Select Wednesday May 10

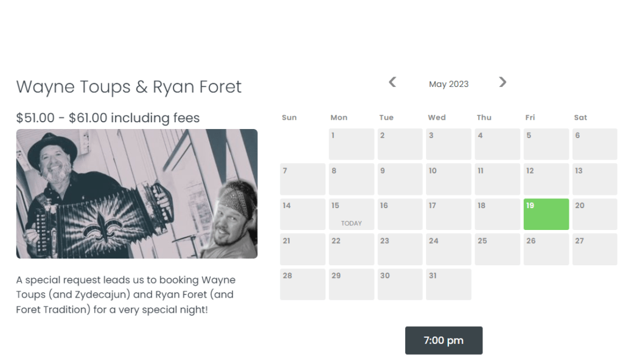click(448, 179)
